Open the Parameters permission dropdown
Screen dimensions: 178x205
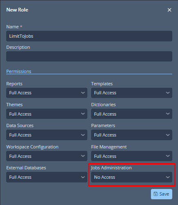point(132,135)
